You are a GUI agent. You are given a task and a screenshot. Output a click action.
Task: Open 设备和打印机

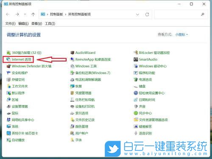click(82, 106)
